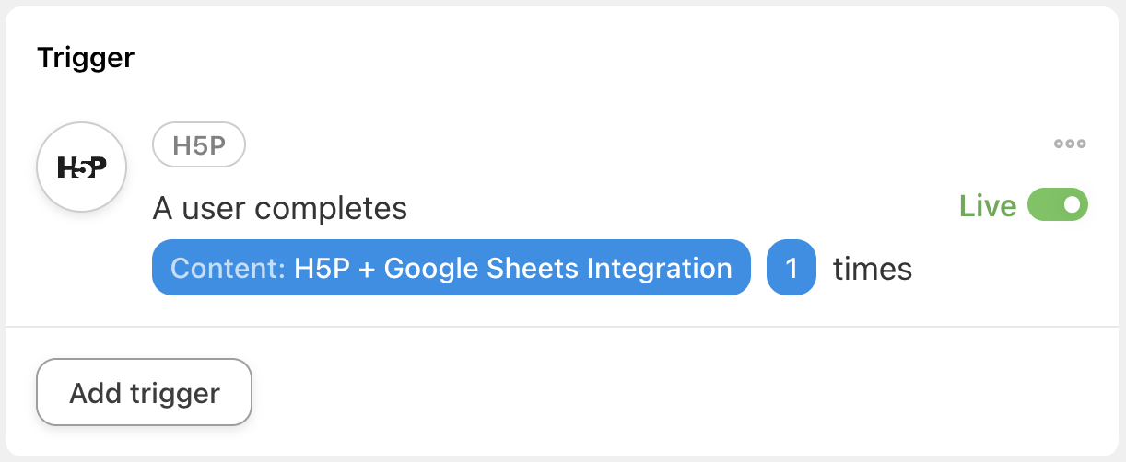Click the circular H5P integration avatar
This screenshot has width=1126, height=462.
81,167
